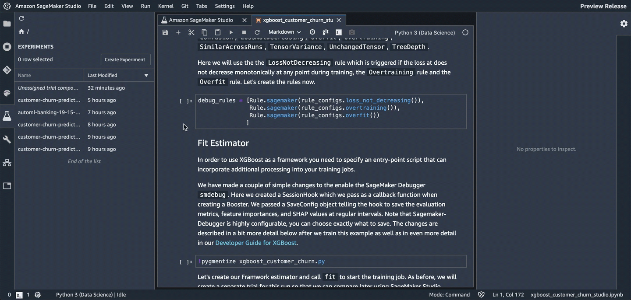The height and width of the screenshot is (300, 631).
Task: Click into the debug_rules code cell
Action: (x=331, y=112)
